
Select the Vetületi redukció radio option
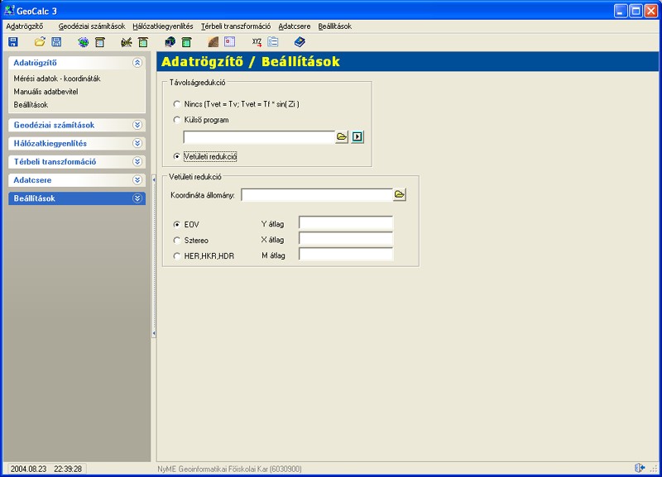[177, 156]
